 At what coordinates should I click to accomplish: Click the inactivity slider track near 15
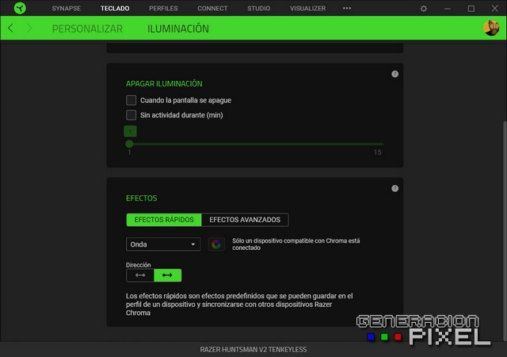[377, 144]
